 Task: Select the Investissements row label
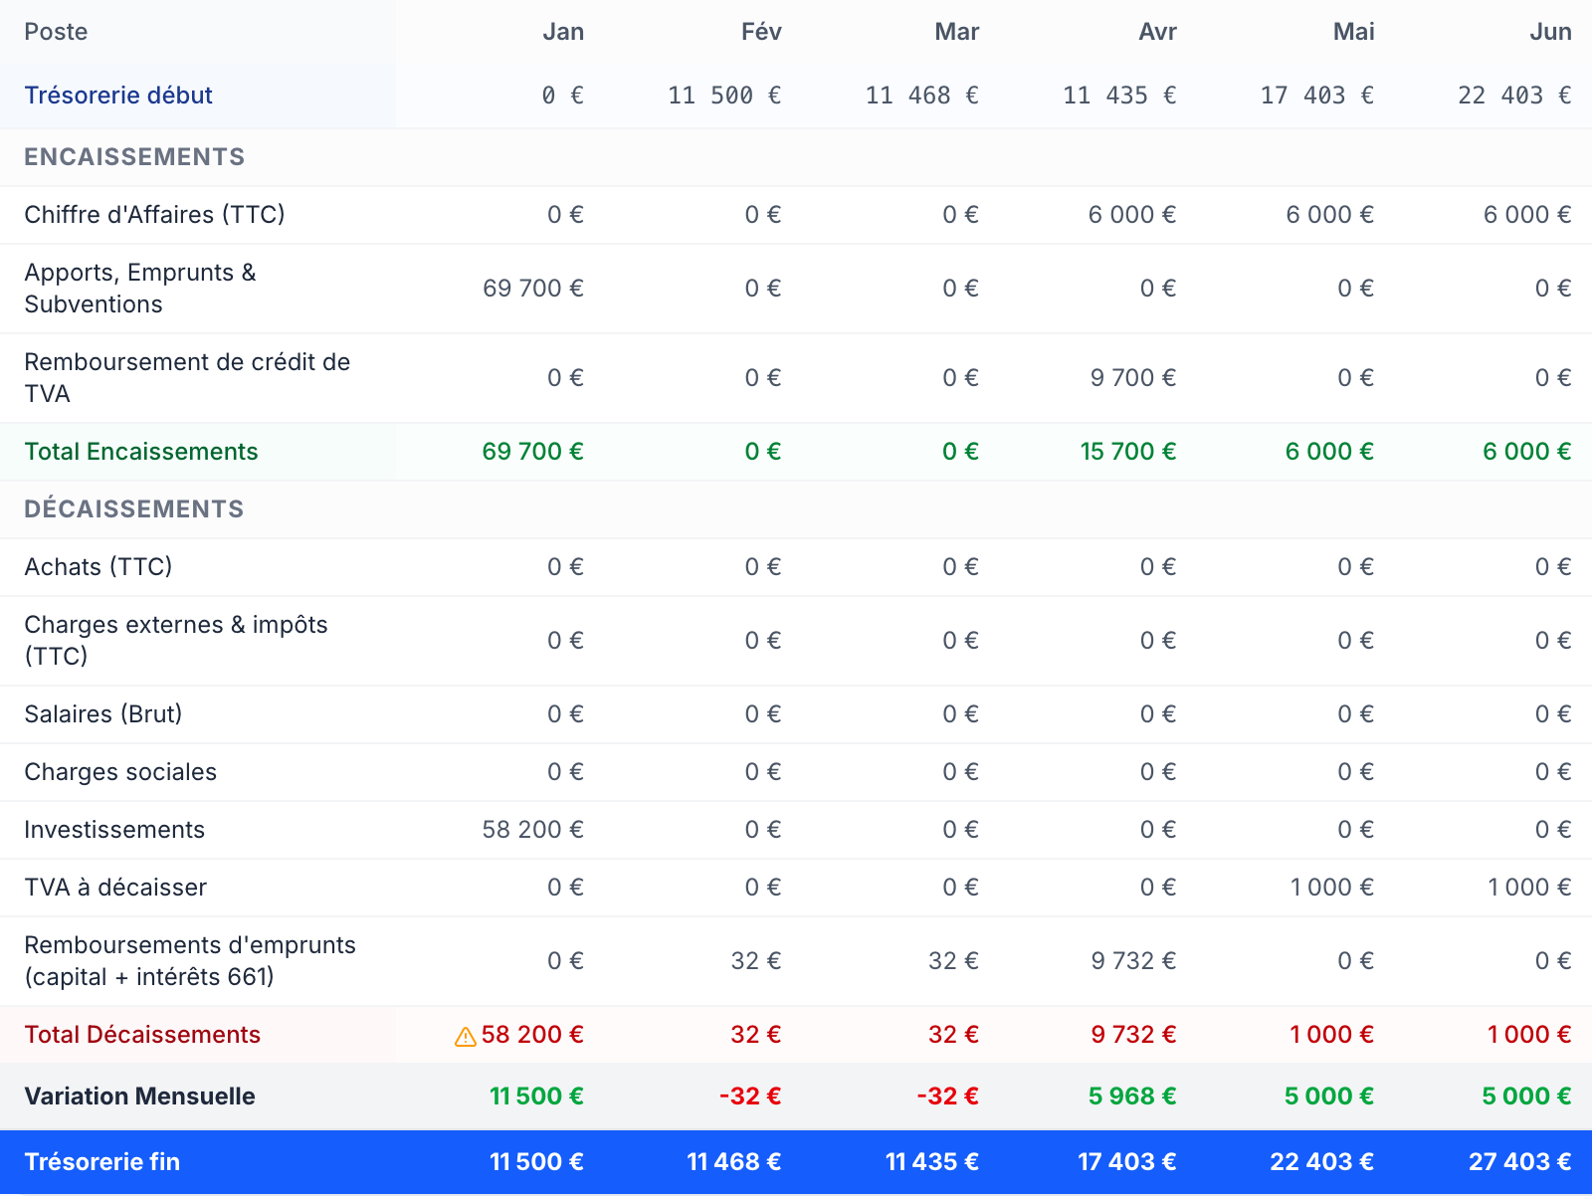click(x=114, y=830)
